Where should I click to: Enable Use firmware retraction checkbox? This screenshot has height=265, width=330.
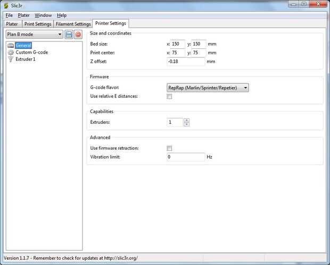pyautogui.click(x=169, y=148)
